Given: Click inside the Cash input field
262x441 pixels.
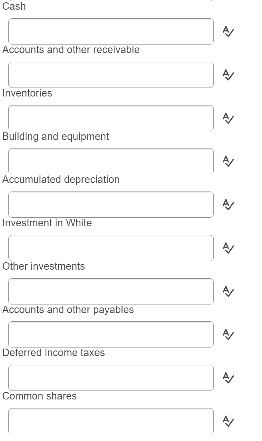Looking at the screenshot, I should (x=110, y=32).
